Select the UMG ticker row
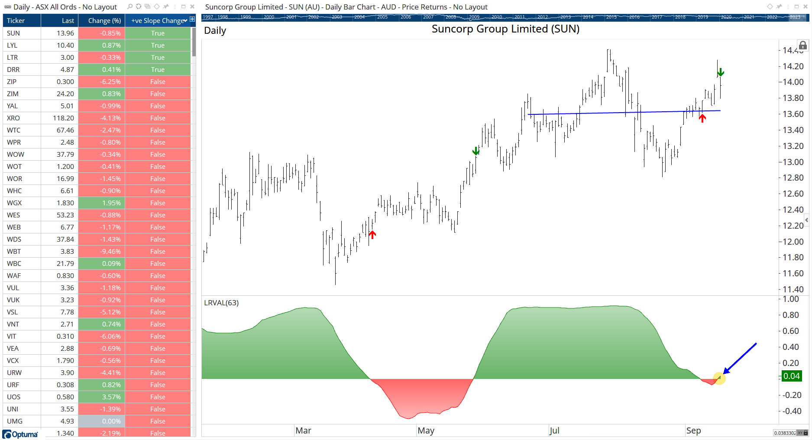 [x=97, y=421]
